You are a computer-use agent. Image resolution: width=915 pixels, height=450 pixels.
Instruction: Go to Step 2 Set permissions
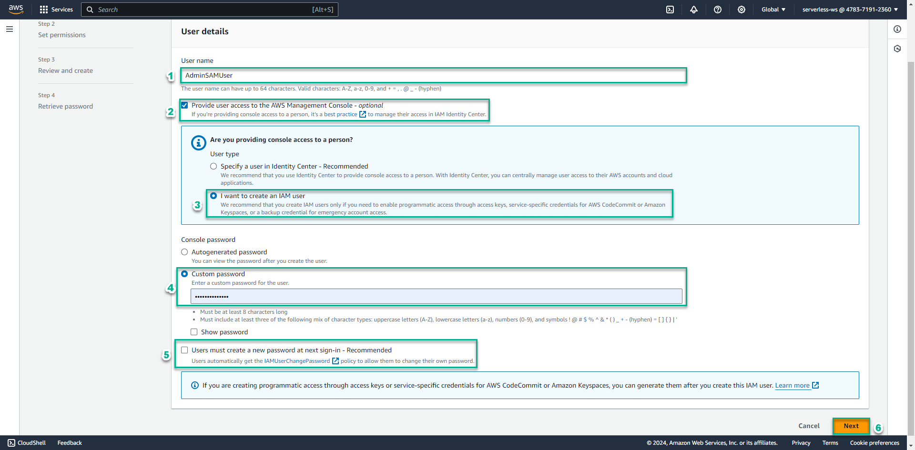(x=62, y=35)
